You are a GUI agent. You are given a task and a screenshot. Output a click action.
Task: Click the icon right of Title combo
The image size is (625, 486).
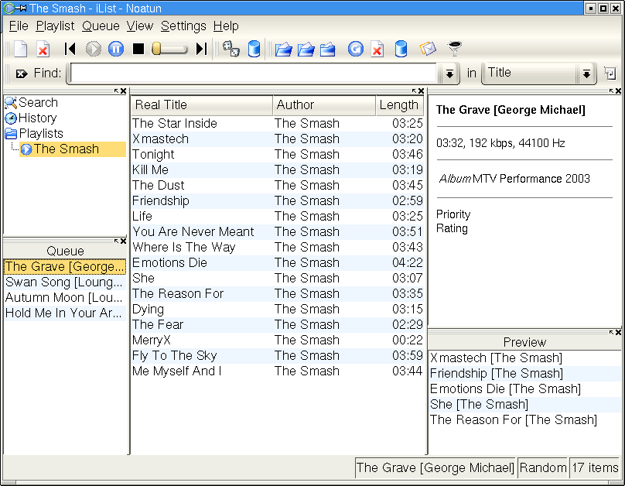click(x=610, y=74)
